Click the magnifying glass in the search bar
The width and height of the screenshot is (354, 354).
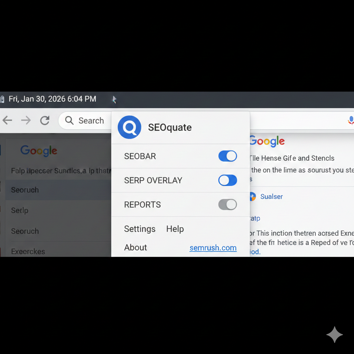point(69,120)
